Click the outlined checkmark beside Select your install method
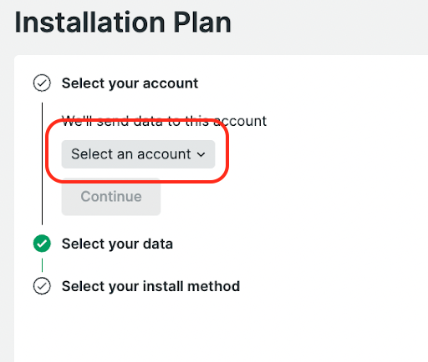This screenshot has height=362, width=428. click(42, 286)
